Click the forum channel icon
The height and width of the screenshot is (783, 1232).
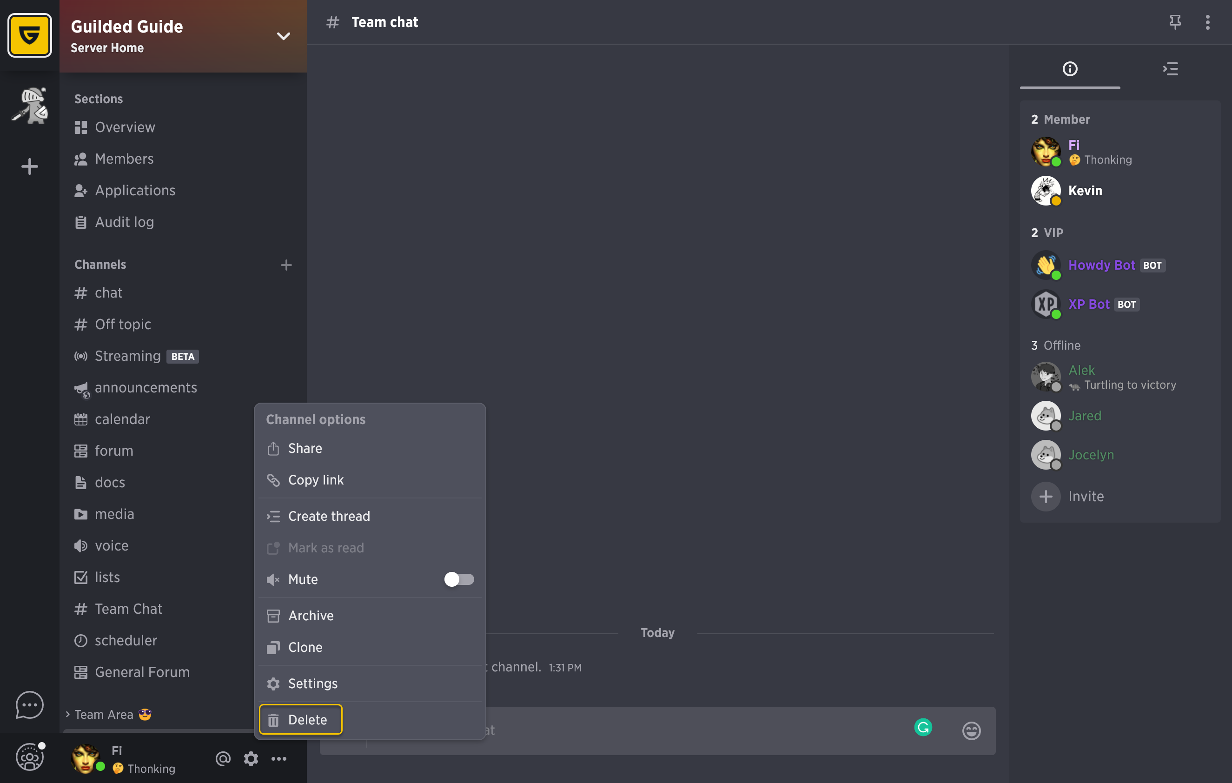click(81, 451)
